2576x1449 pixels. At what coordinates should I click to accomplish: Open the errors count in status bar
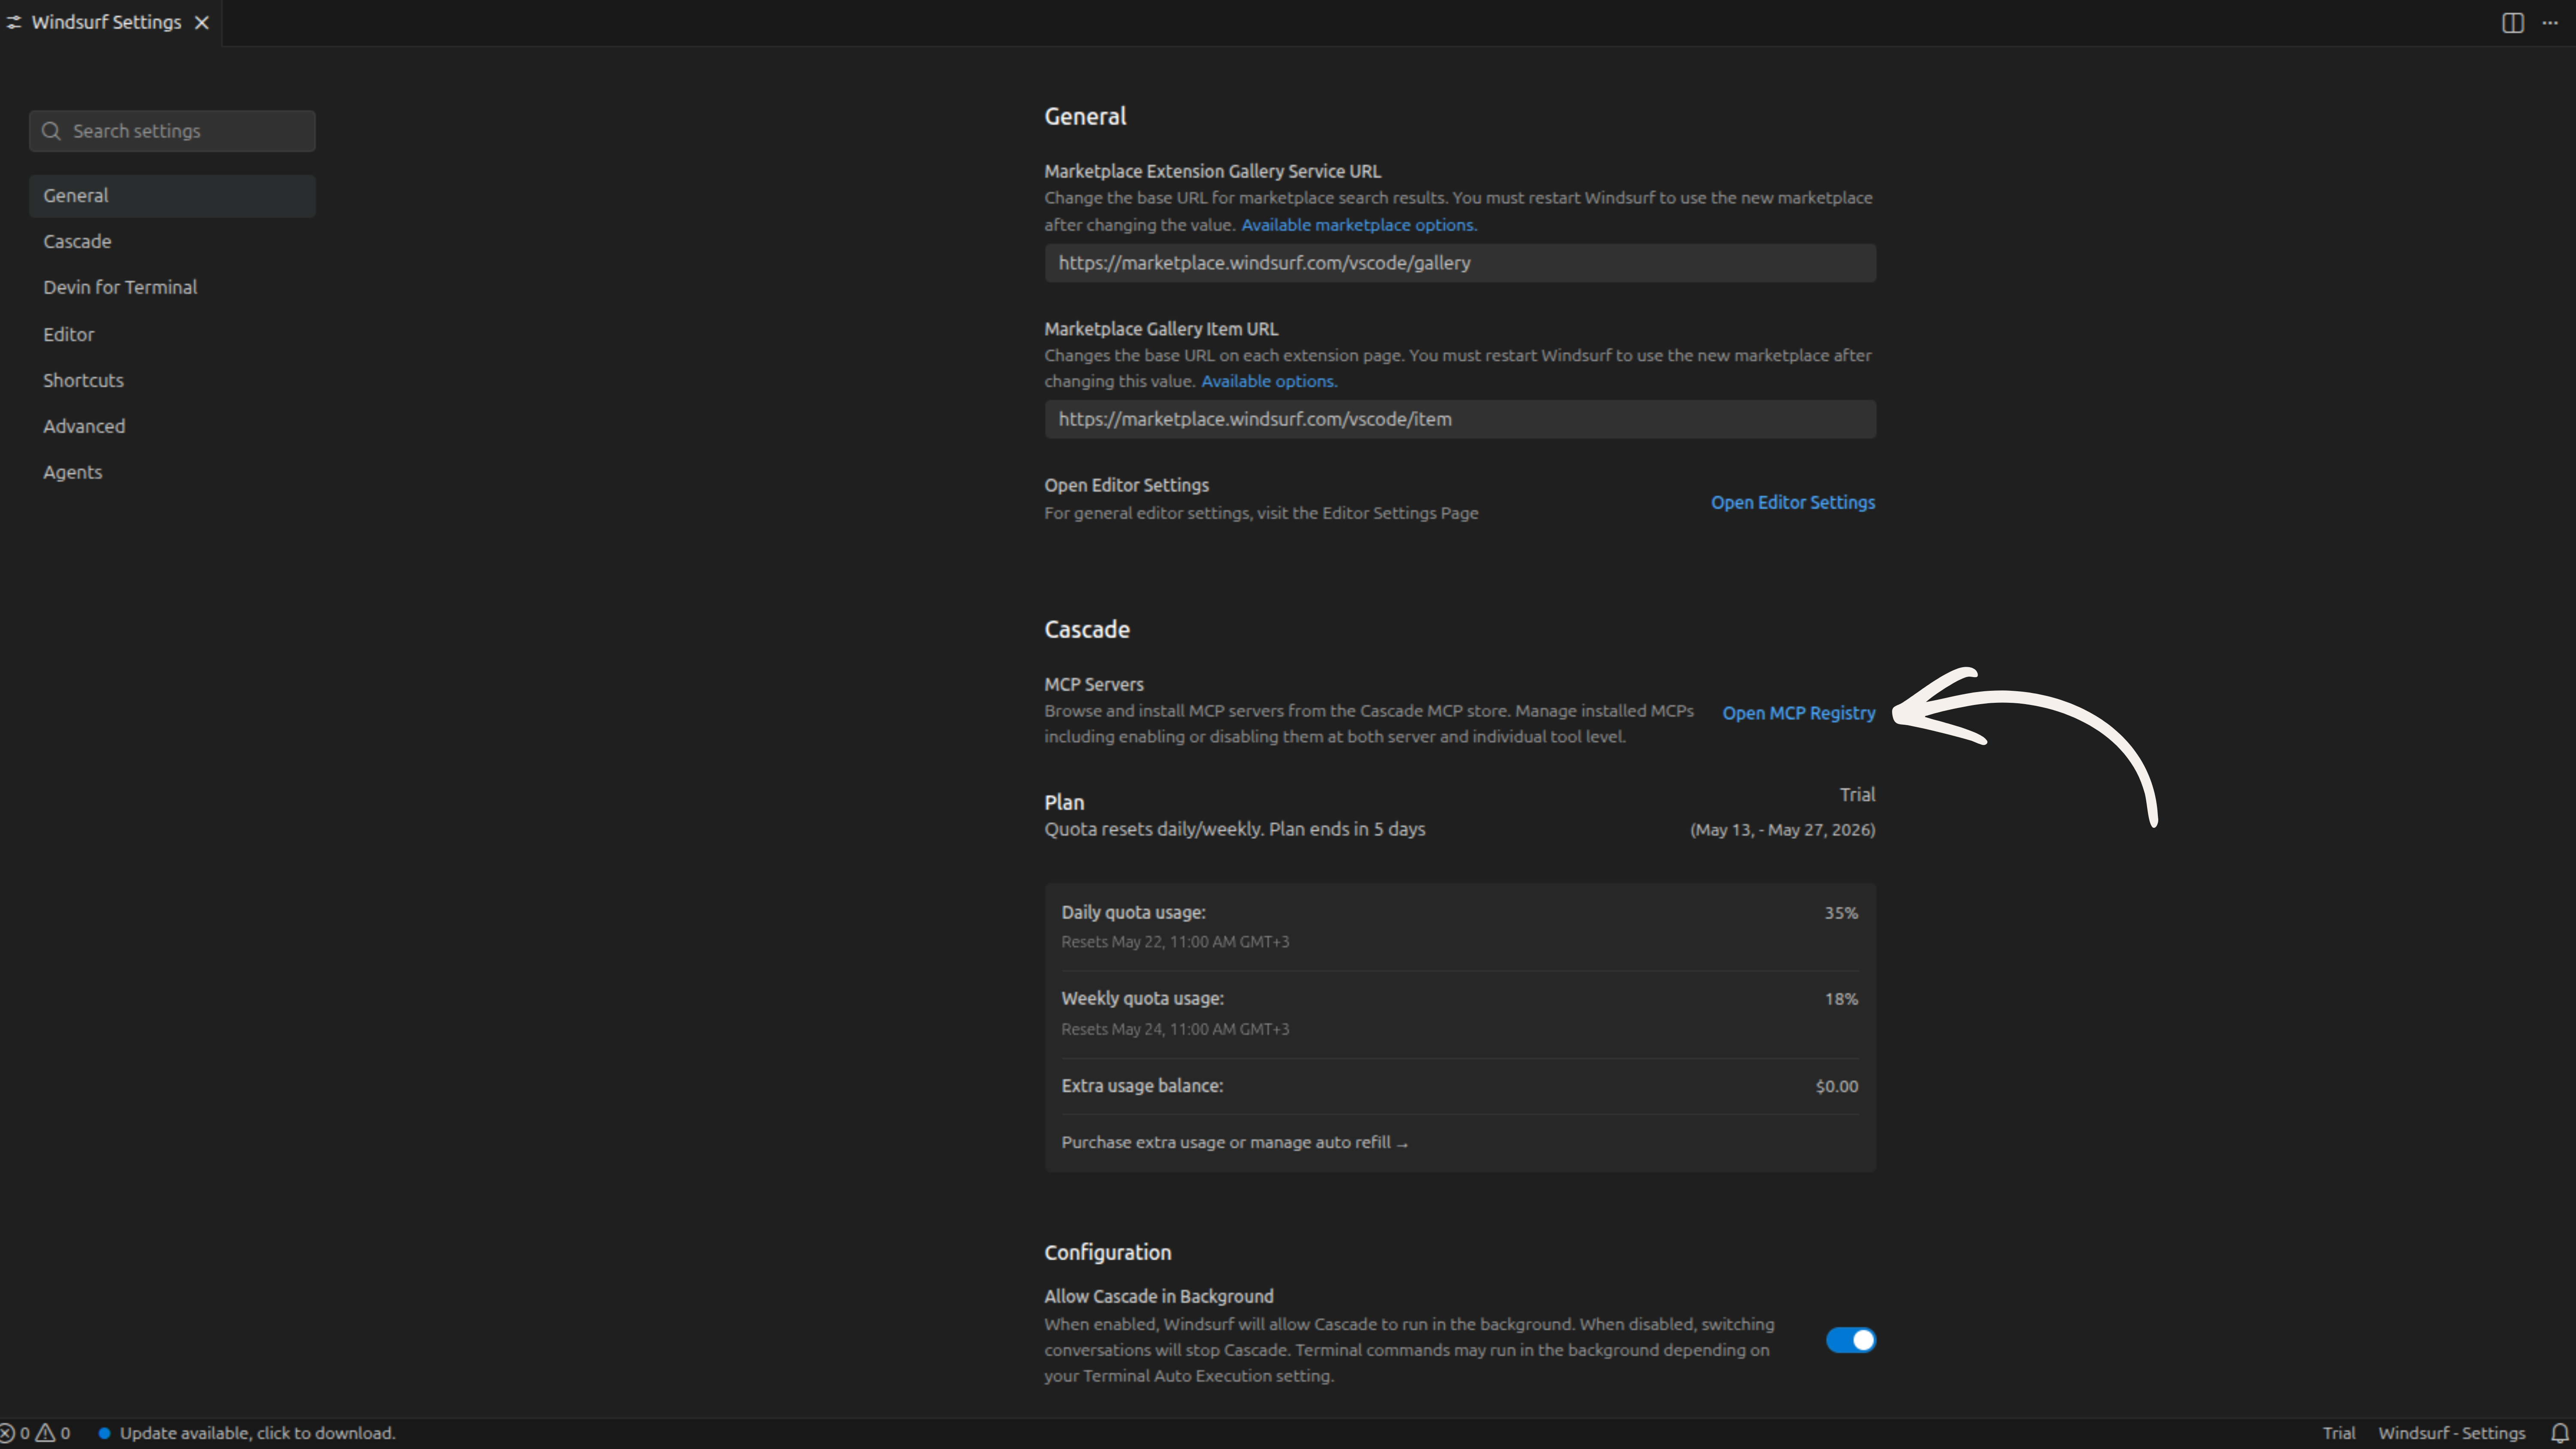point(15,1433)
